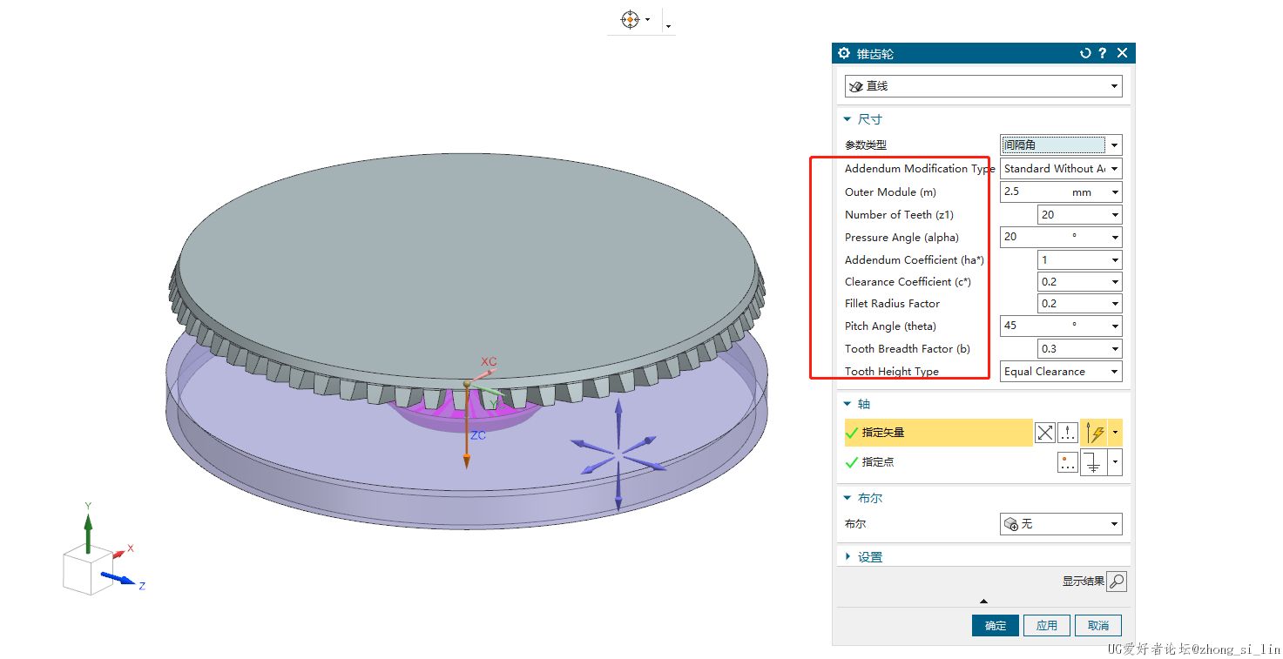
Task: Open the point type dropdown arrow
Action: [1116, 462]
